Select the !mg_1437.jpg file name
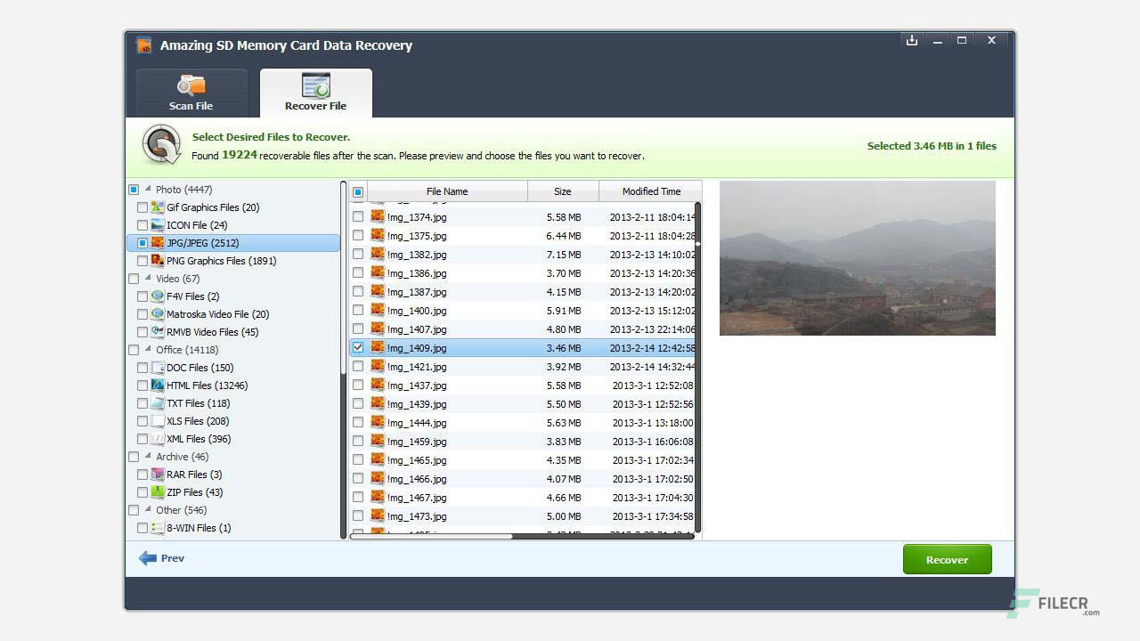 417,385
